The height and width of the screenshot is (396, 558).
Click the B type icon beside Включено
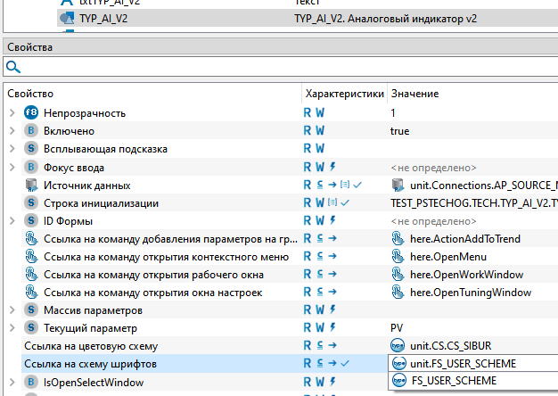tap(31, 131)
